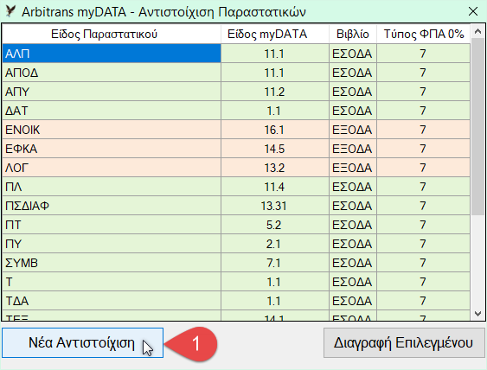Image resolution: width=487 pixels, height=370 pixels.
Task: Select the ΣΥΜΒ row
Action: 236,263
